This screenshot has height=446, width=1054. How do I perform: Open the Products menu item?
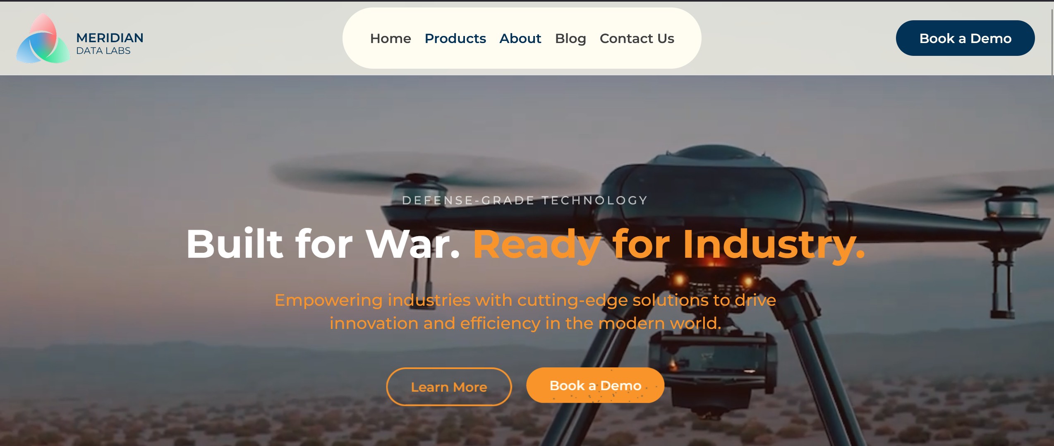455,38
